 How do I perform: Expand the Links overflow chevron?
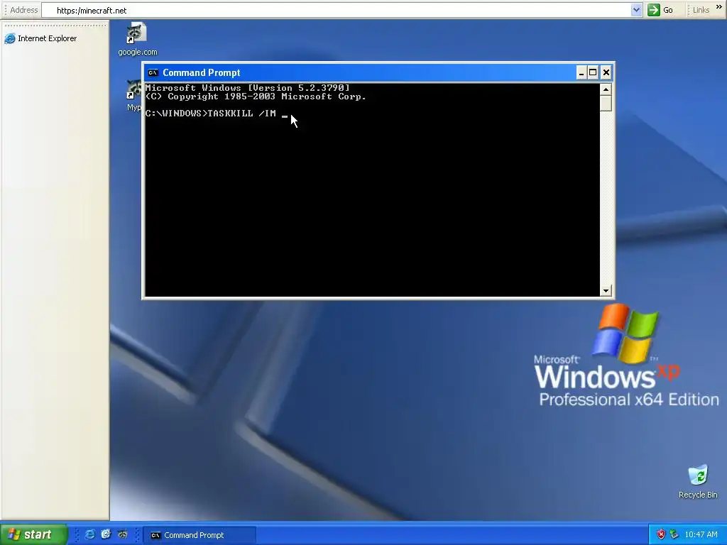(718, 7)
